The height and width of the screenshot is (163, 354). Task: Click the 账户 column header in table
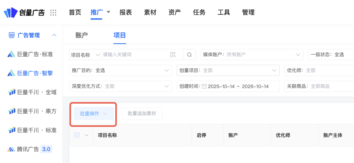click(x=233, y=135)
